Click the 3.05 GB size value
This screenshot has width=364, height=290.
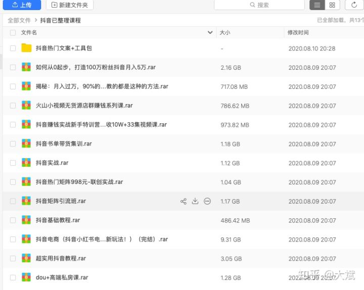pos(231,259)
